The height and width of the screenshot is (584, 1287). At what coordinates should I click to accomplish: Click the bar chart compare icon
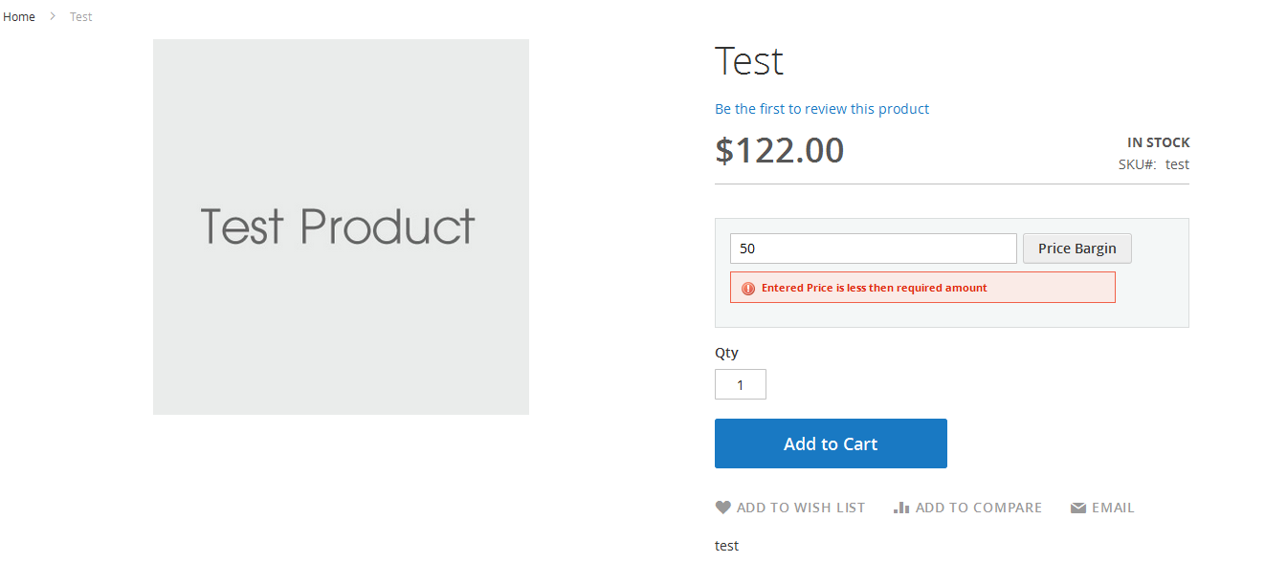[900, 508]
